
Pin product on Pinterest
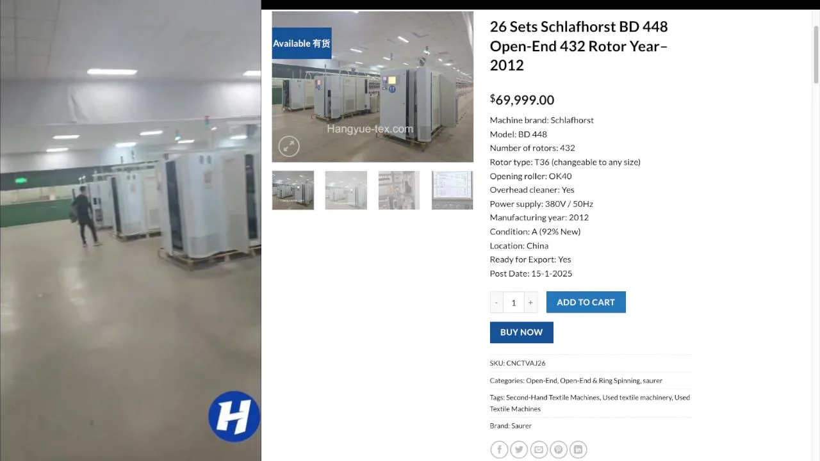click(559, 449)
